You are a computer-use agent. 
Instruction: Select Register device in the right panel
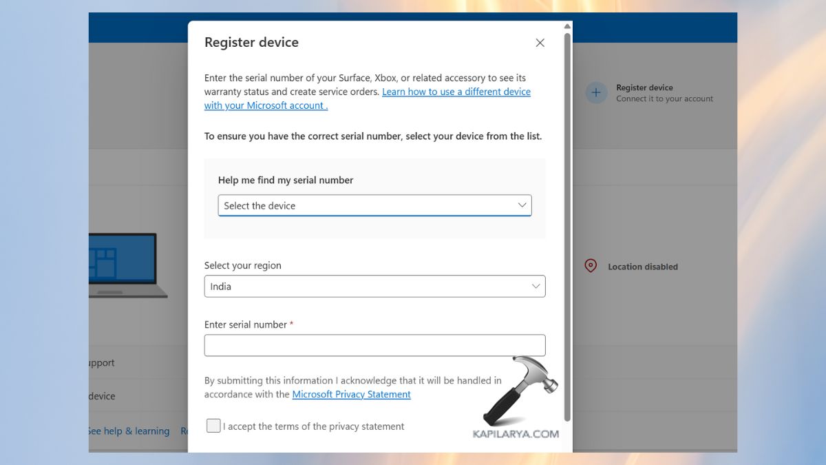645,87
